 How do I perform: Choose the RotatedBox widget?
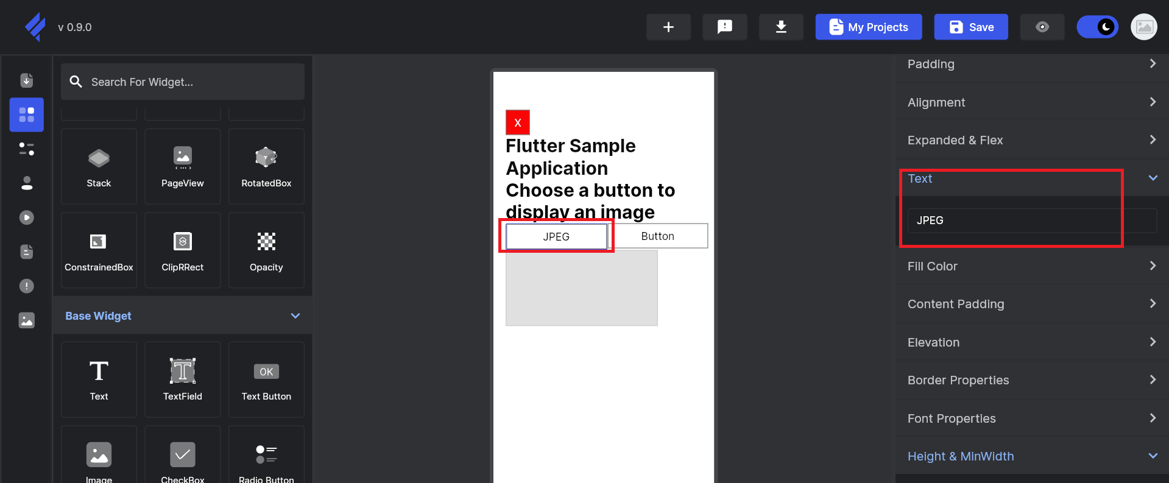pos(266,166)
